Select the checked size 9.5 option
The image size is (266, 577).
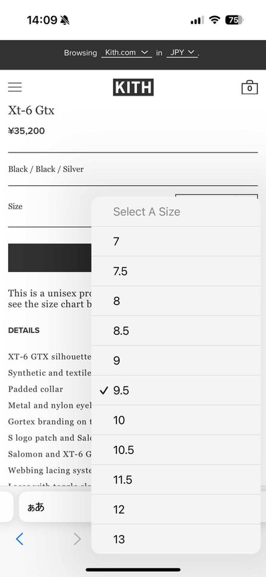coord(176,390)
